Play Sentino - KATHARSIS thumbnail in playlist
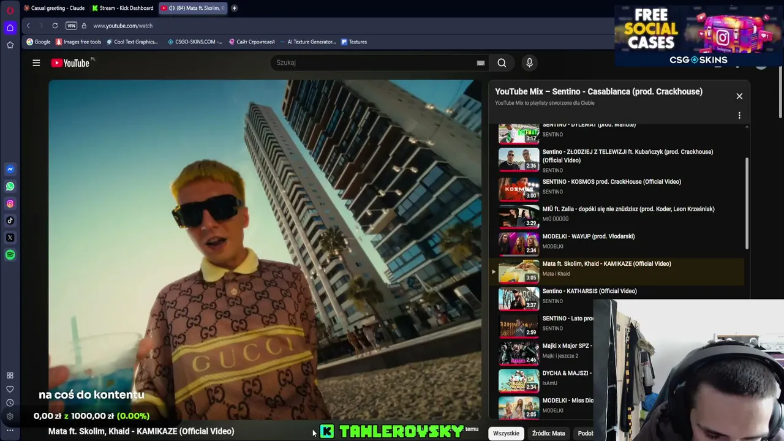 tap(519, 298)
